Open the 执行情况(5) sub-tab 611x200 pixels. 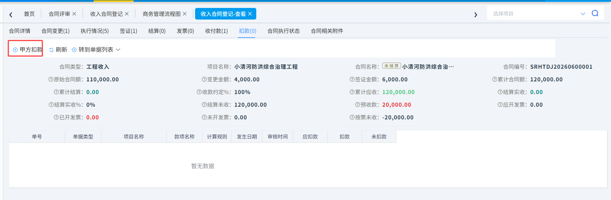tap(95, 31)
